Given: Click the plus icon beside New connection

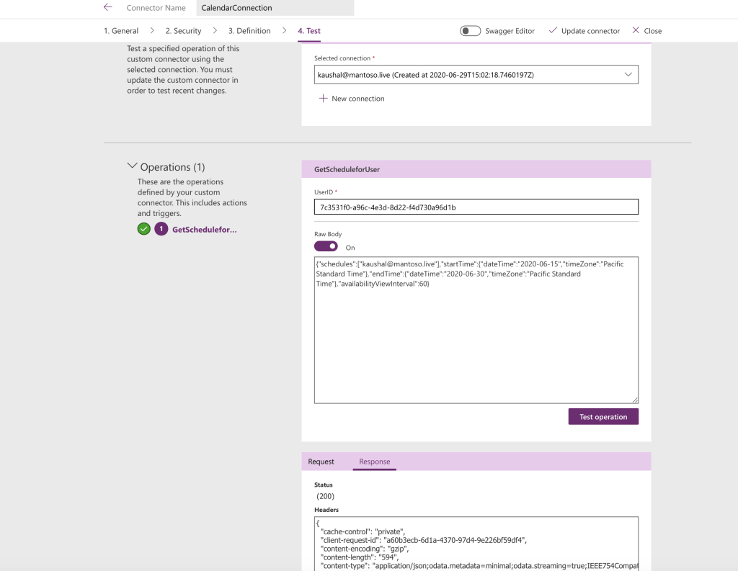Looking at the screenshot, I should 323,99.
